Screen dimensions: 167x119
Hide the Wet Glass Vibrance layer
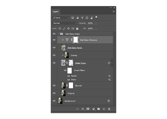(54, 40)
